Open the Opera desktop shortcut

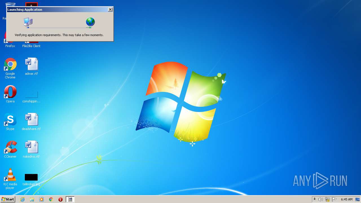point(10,94)
